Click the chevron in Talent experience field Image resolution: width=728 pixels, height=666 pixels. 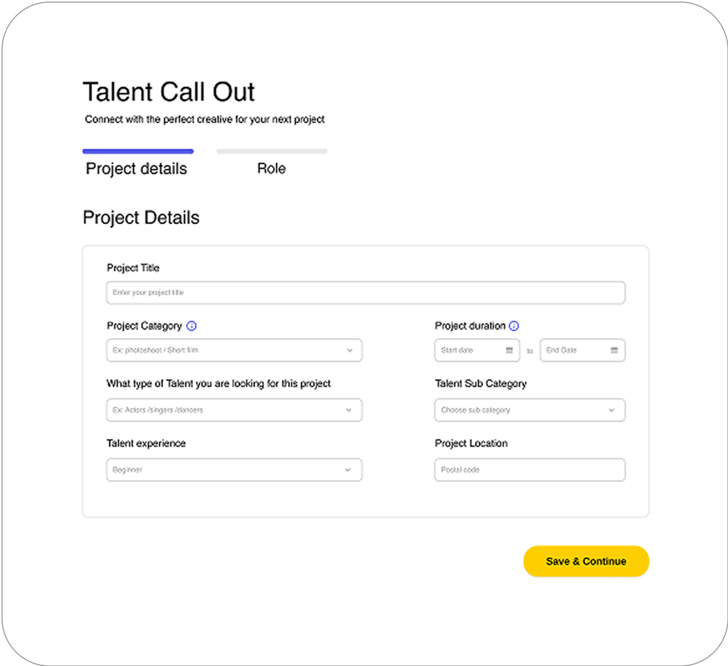click(x=348, y=470)
